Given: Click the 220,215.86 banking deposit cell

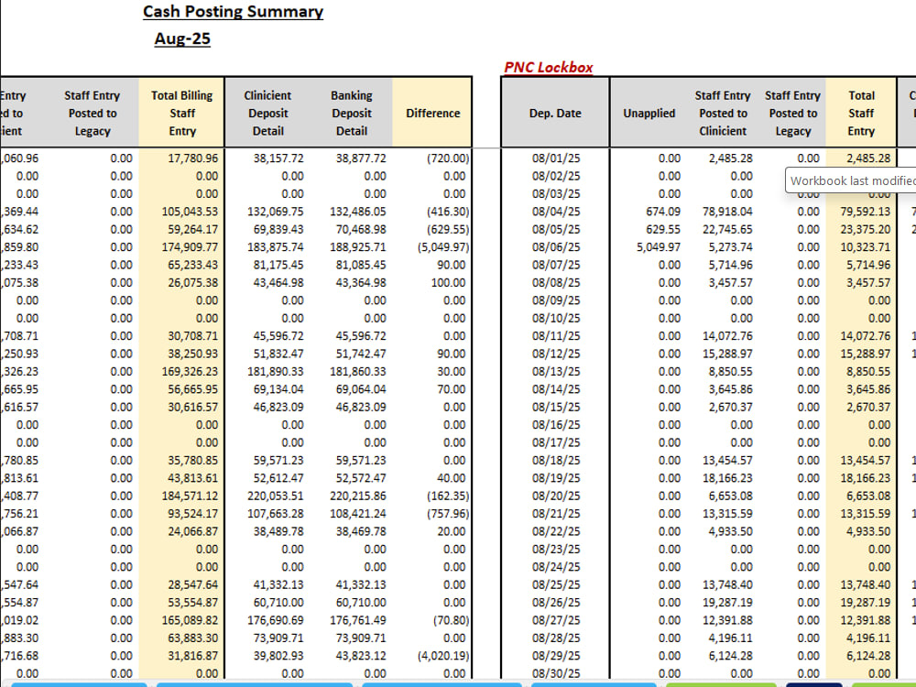Looking at the screenshot, I should [x=357, y=496].
